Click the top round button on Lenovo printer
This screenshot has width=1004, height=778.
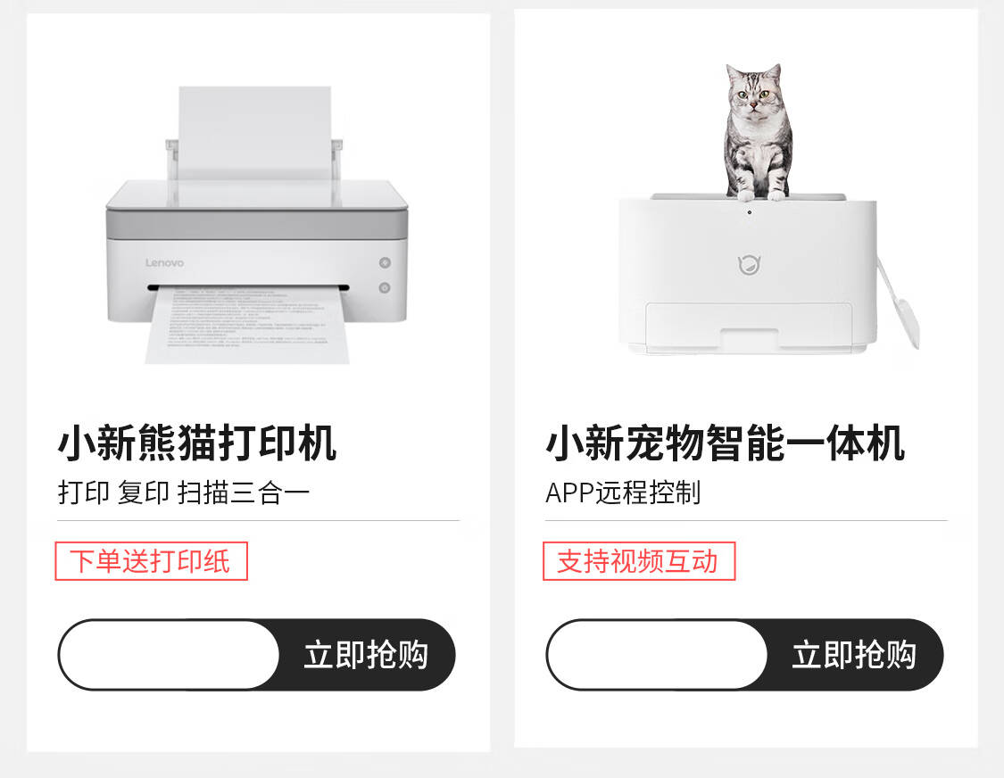pos(385,262)
